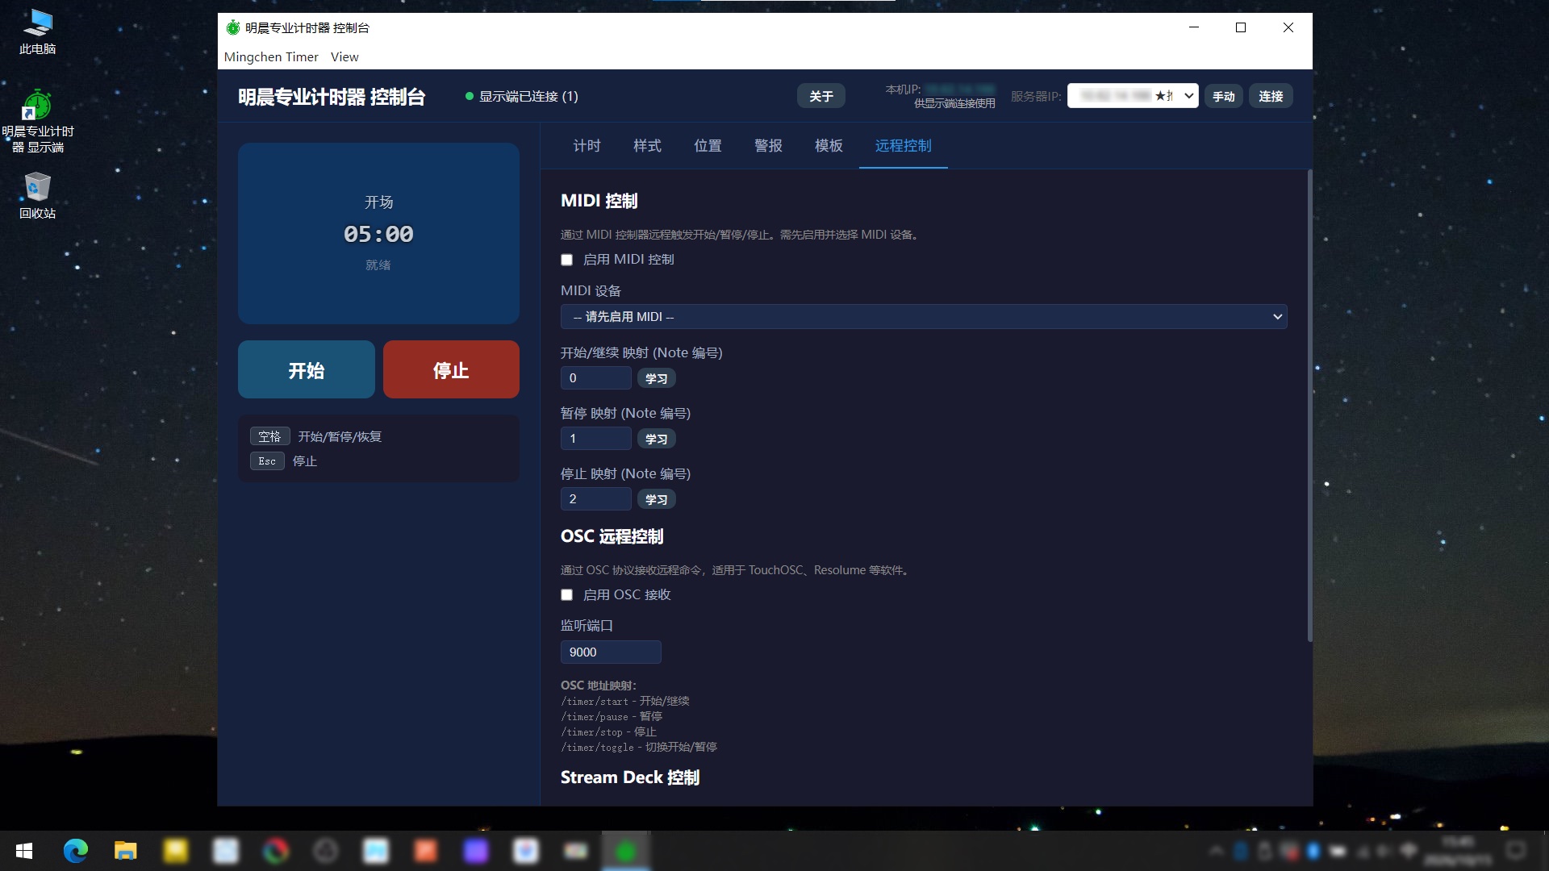Click the Esc key hint label
Screen dimensions: 1549x871
click(x=267, y=461)
